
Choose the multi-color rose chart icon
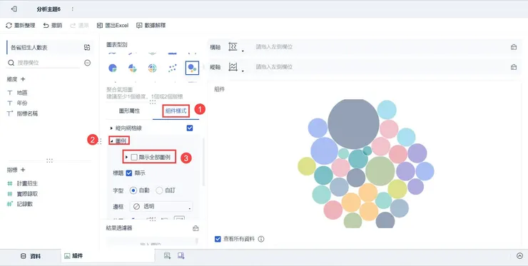tap(132, 68)
